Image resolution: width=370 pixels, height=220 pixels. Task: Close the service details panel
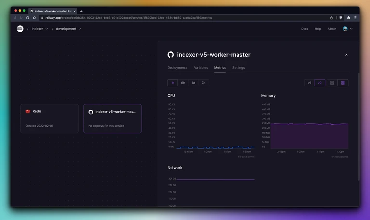click(346, 55)
